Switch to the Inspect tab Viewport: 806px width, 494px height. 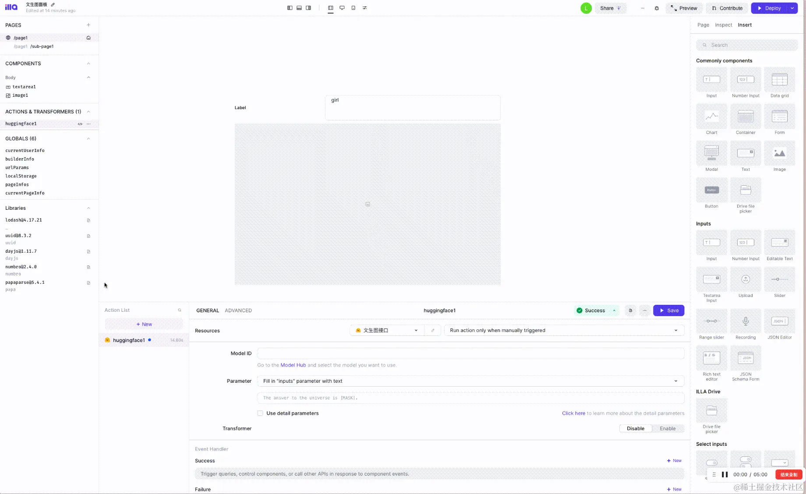[723, 25]
